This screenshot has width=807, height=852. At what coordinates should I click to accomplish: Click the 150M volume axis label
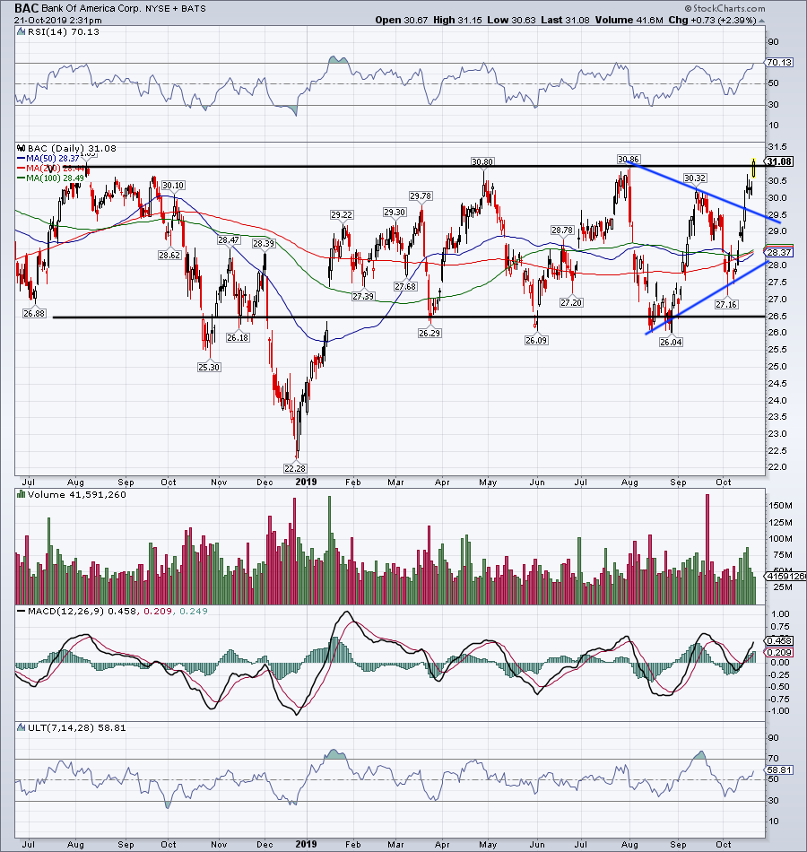780,506
